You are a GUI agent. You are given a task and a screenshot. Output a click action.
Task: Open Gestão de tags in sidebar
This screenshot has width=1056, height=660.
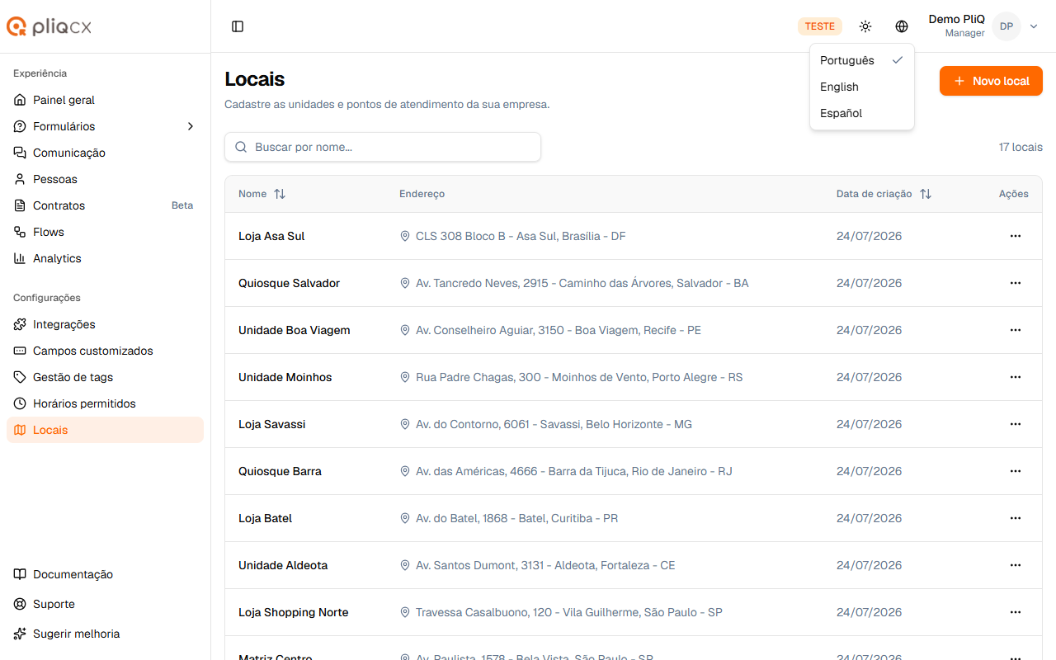click(105, 377)
